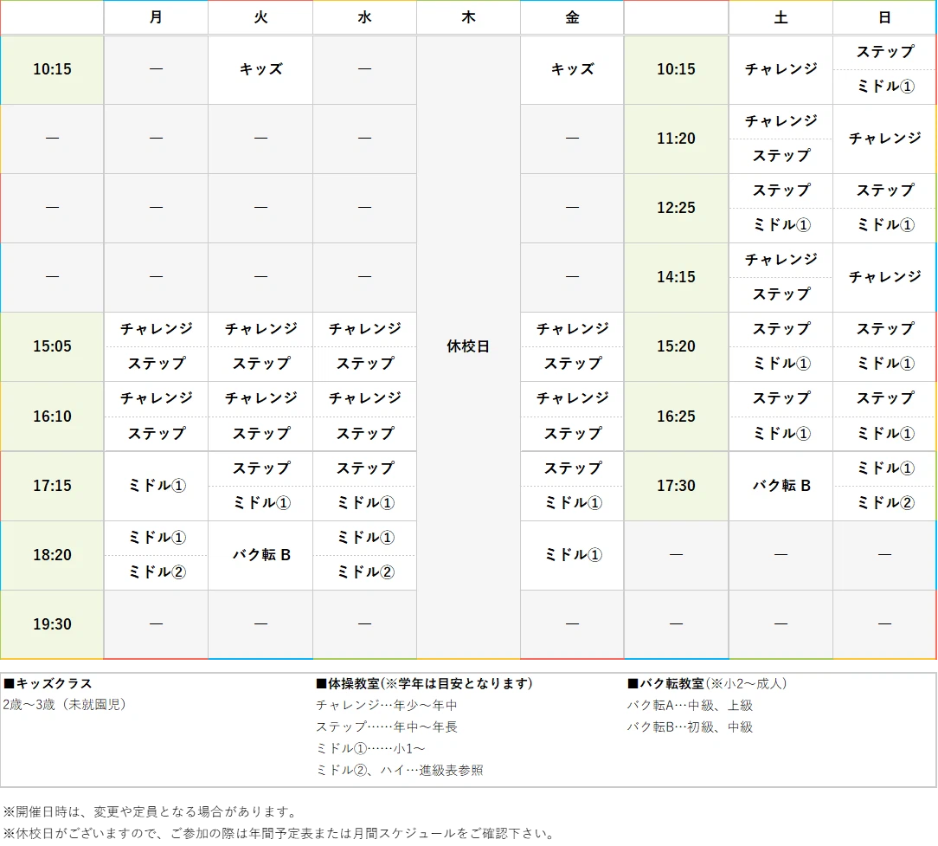This screenshot has width=938, height=846.
Task: Click チャレンジ on 土曜 10:15
Action: 781,69
